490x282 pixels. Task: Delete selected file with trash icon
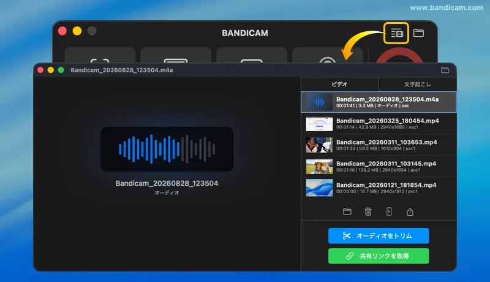[x=368, y=211]
